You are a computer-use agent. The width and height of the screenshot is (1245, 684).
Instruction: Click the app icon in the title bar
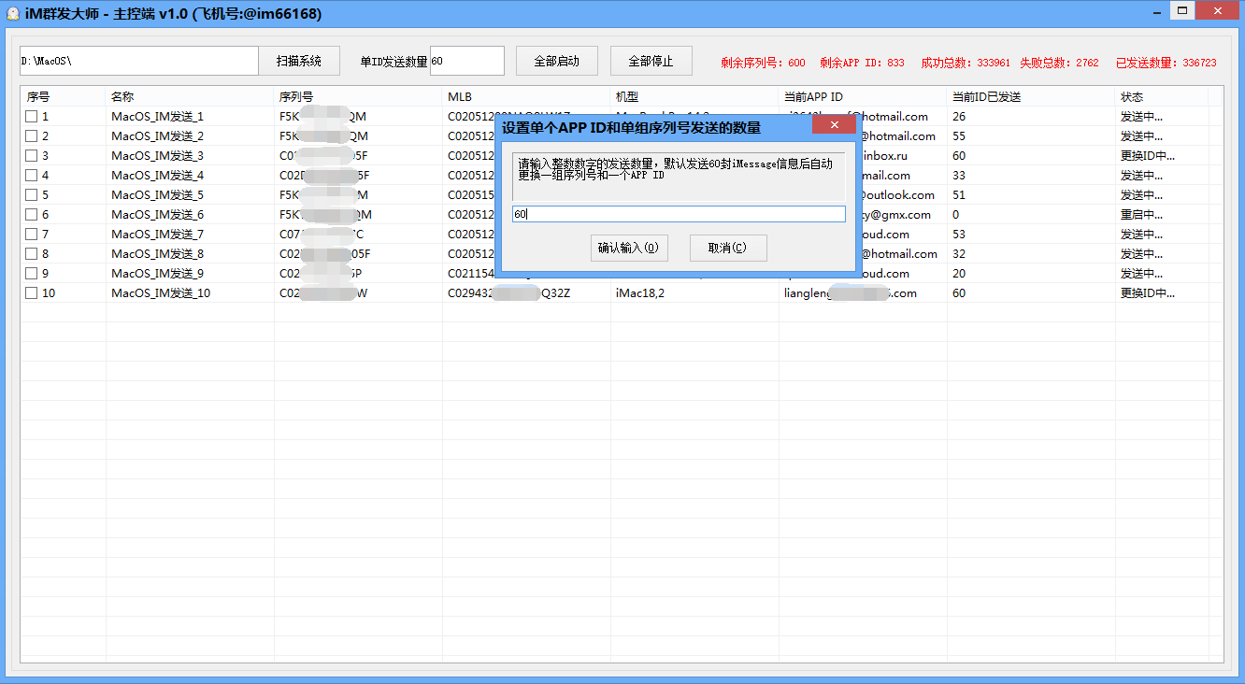click(13, 12)
